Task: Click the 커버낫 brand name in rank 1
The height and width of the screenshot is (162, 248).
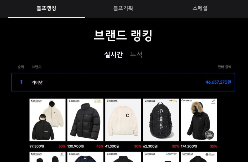Action: click(x=37, y=82)
